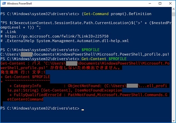
Task: Maximize the Windows PowerShell window
Action: [x=160, y=4]
